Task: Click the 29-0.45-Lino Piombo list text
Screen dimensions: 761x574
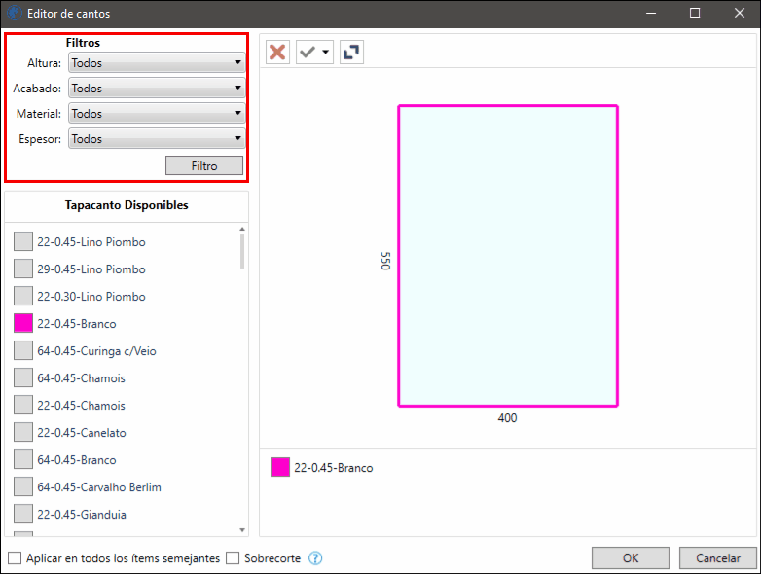Action: point(91,269)
